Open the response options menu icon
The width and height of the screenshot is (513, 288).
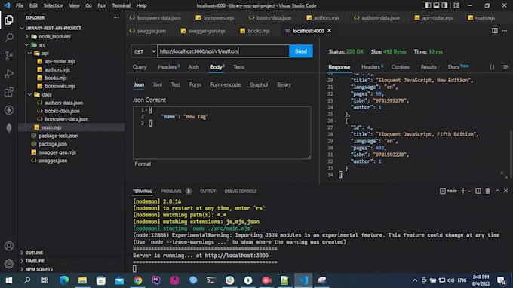pyautogui.click(x=505, y=67)
